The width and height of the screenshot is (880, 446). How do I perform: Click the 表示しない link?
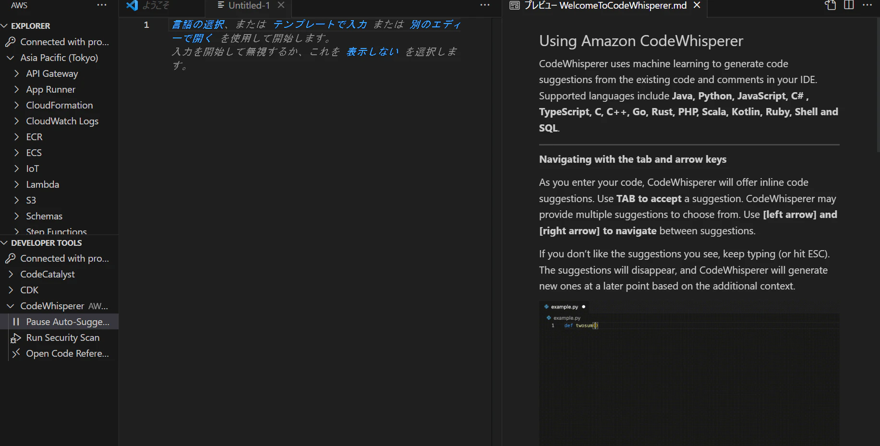pyautogui.click(x=373, y=51)
